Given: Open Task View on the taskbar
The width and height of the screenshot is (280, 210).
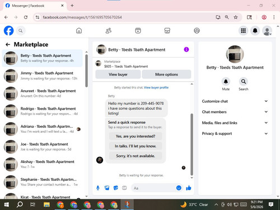Looking at the screenshot, I should click(32, 205).
